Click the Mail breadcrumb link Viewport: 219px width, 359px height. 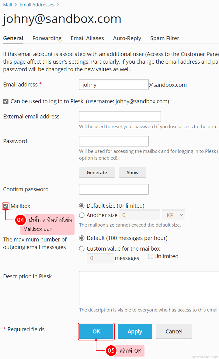pyautogui.click(x=8, y=5)
